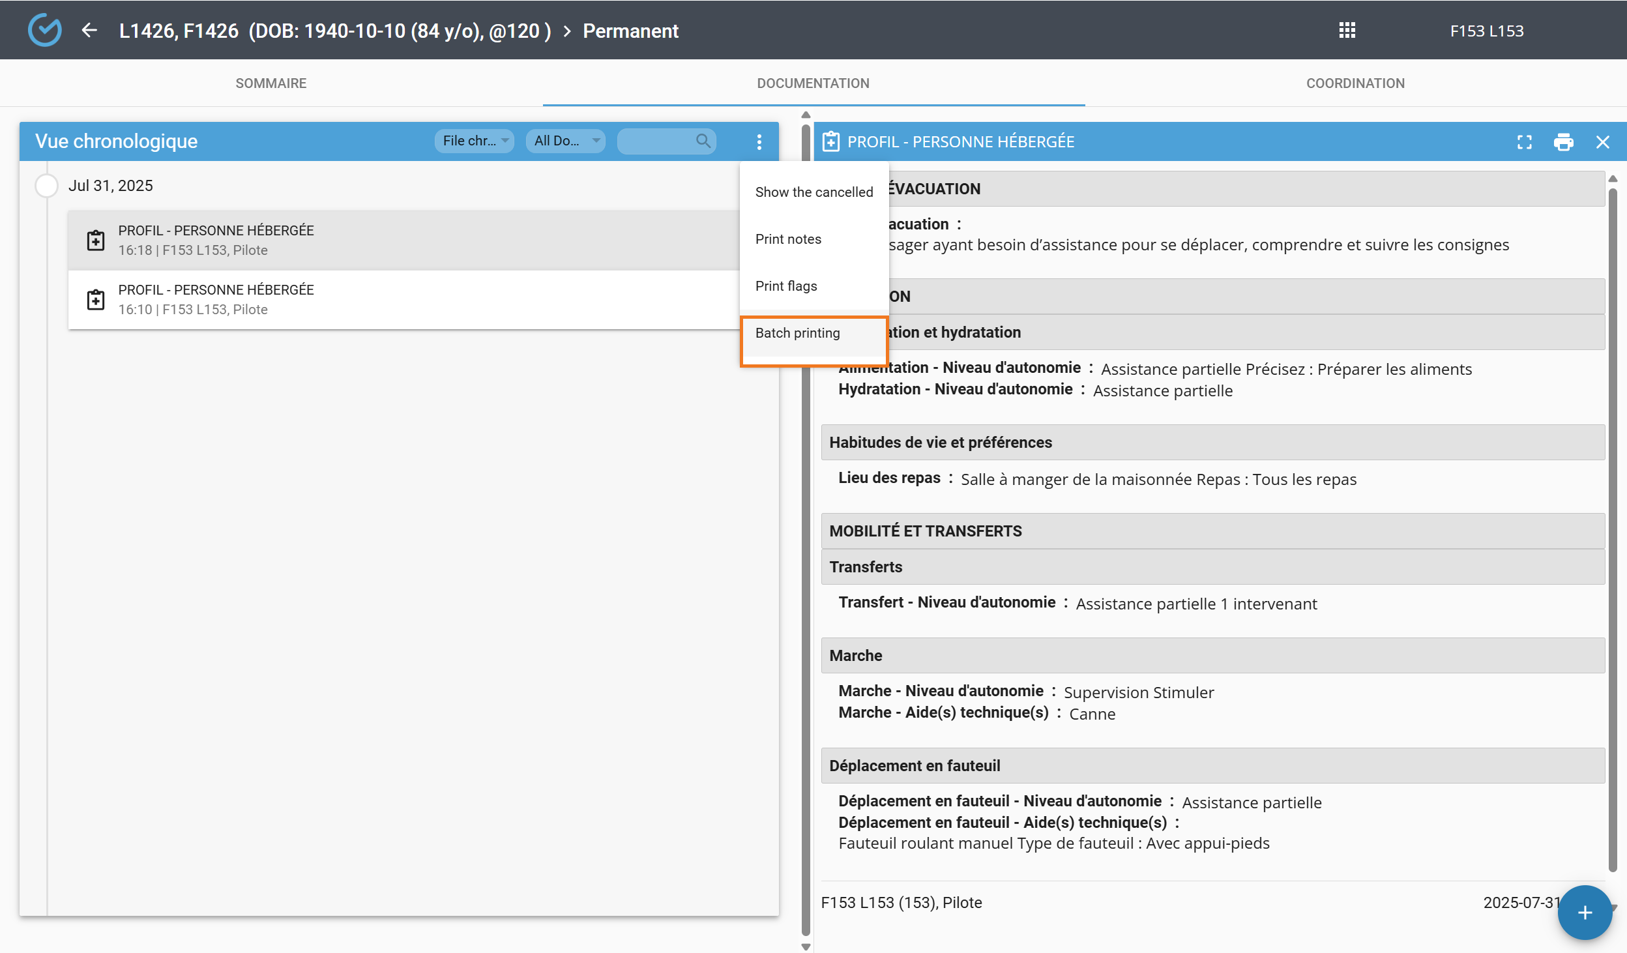Click the Permanent breadcrumb chevron
Image resolution: width=1627 pixels, height=953 pixels.
click(567, 31)
